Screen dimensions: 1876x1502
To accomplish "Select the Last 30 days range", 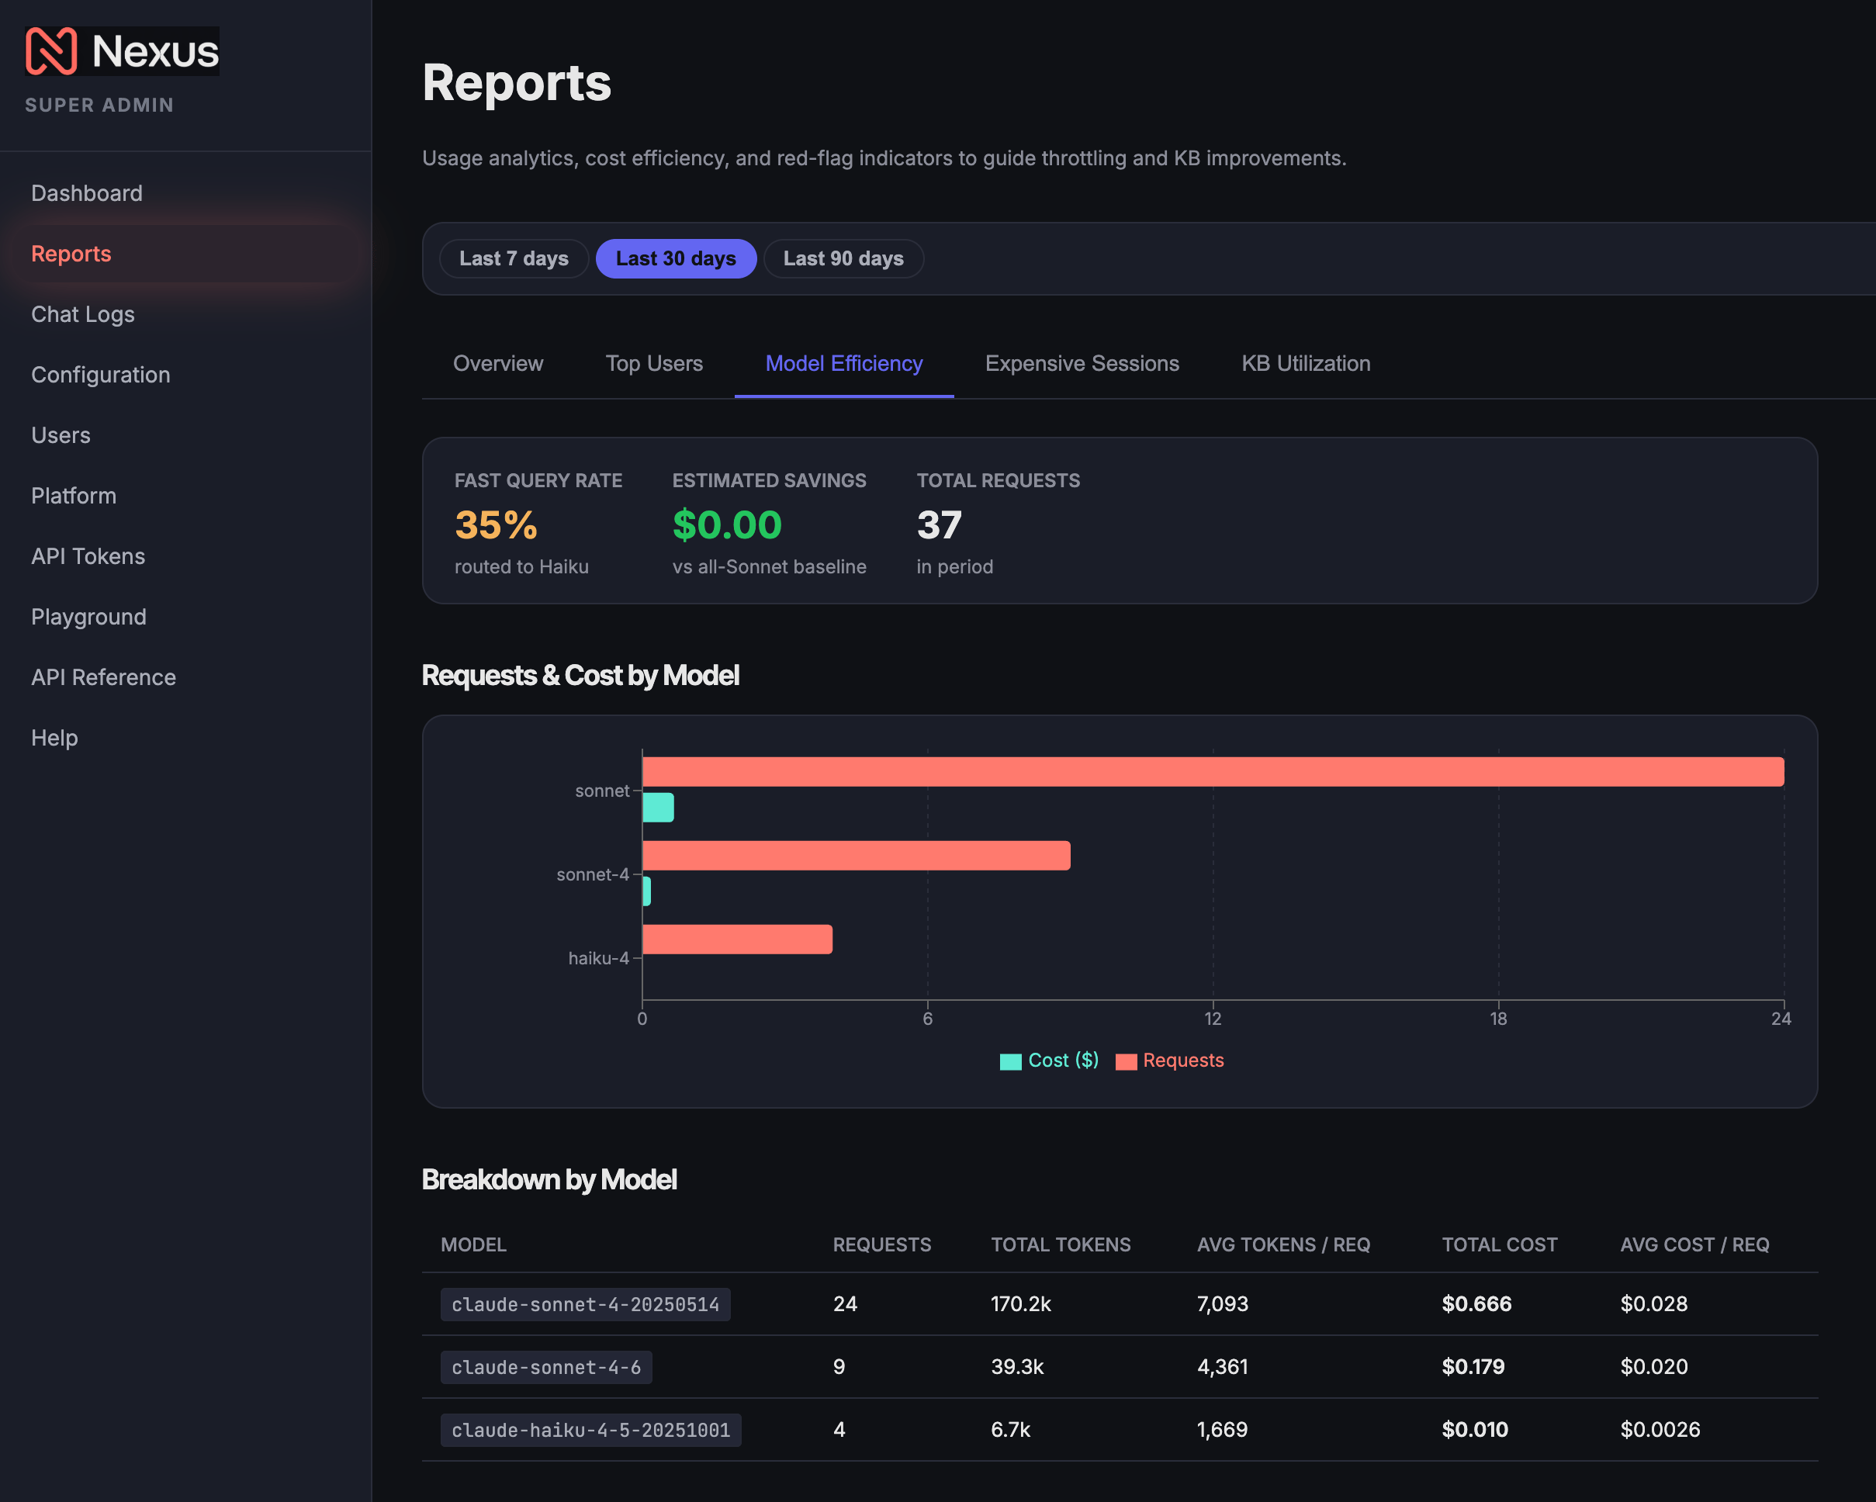I will 675,258.
